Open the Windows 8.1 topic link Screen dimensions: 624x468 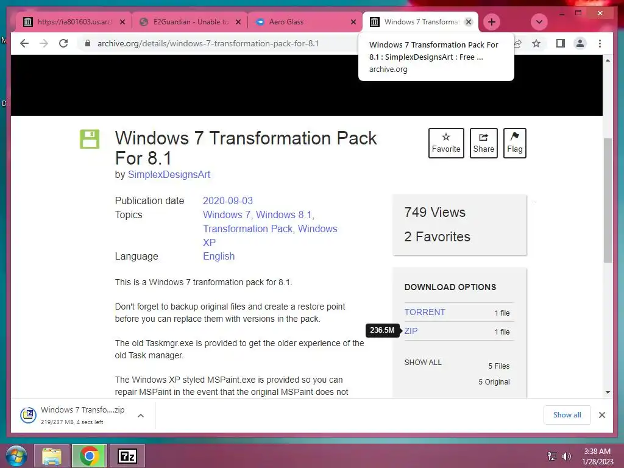(x=284, y=214)
